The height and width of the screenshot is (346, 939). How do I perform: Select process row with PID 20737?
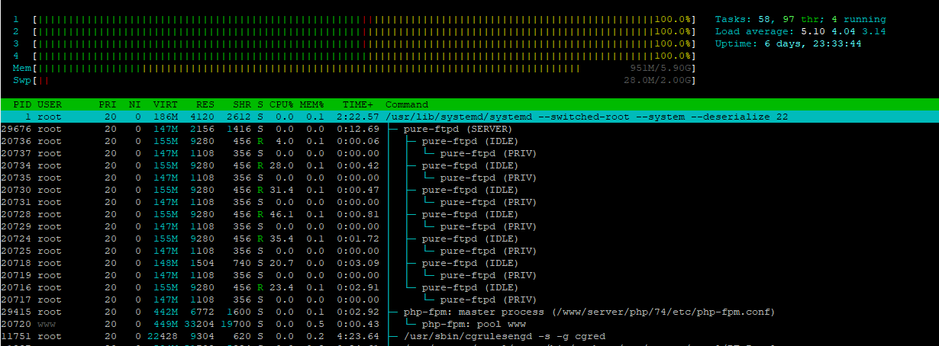(469, 153)
